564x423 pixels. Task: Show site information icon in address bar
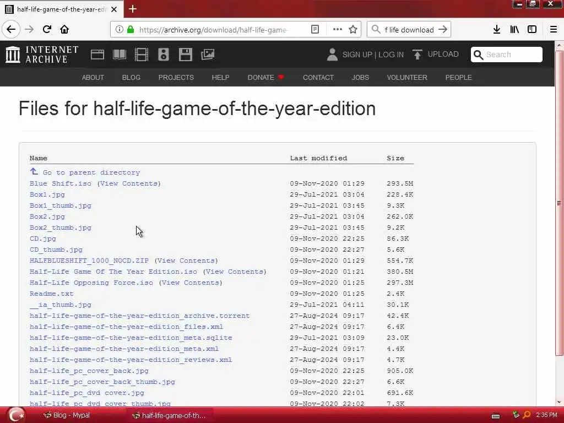click(120, 30)
